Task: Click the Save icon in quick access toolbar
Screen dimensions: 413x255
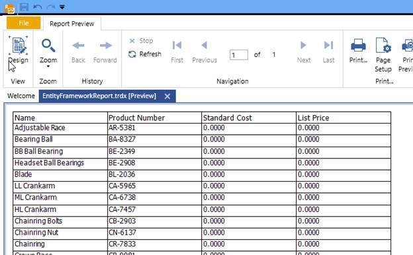Action: (24, 7)
